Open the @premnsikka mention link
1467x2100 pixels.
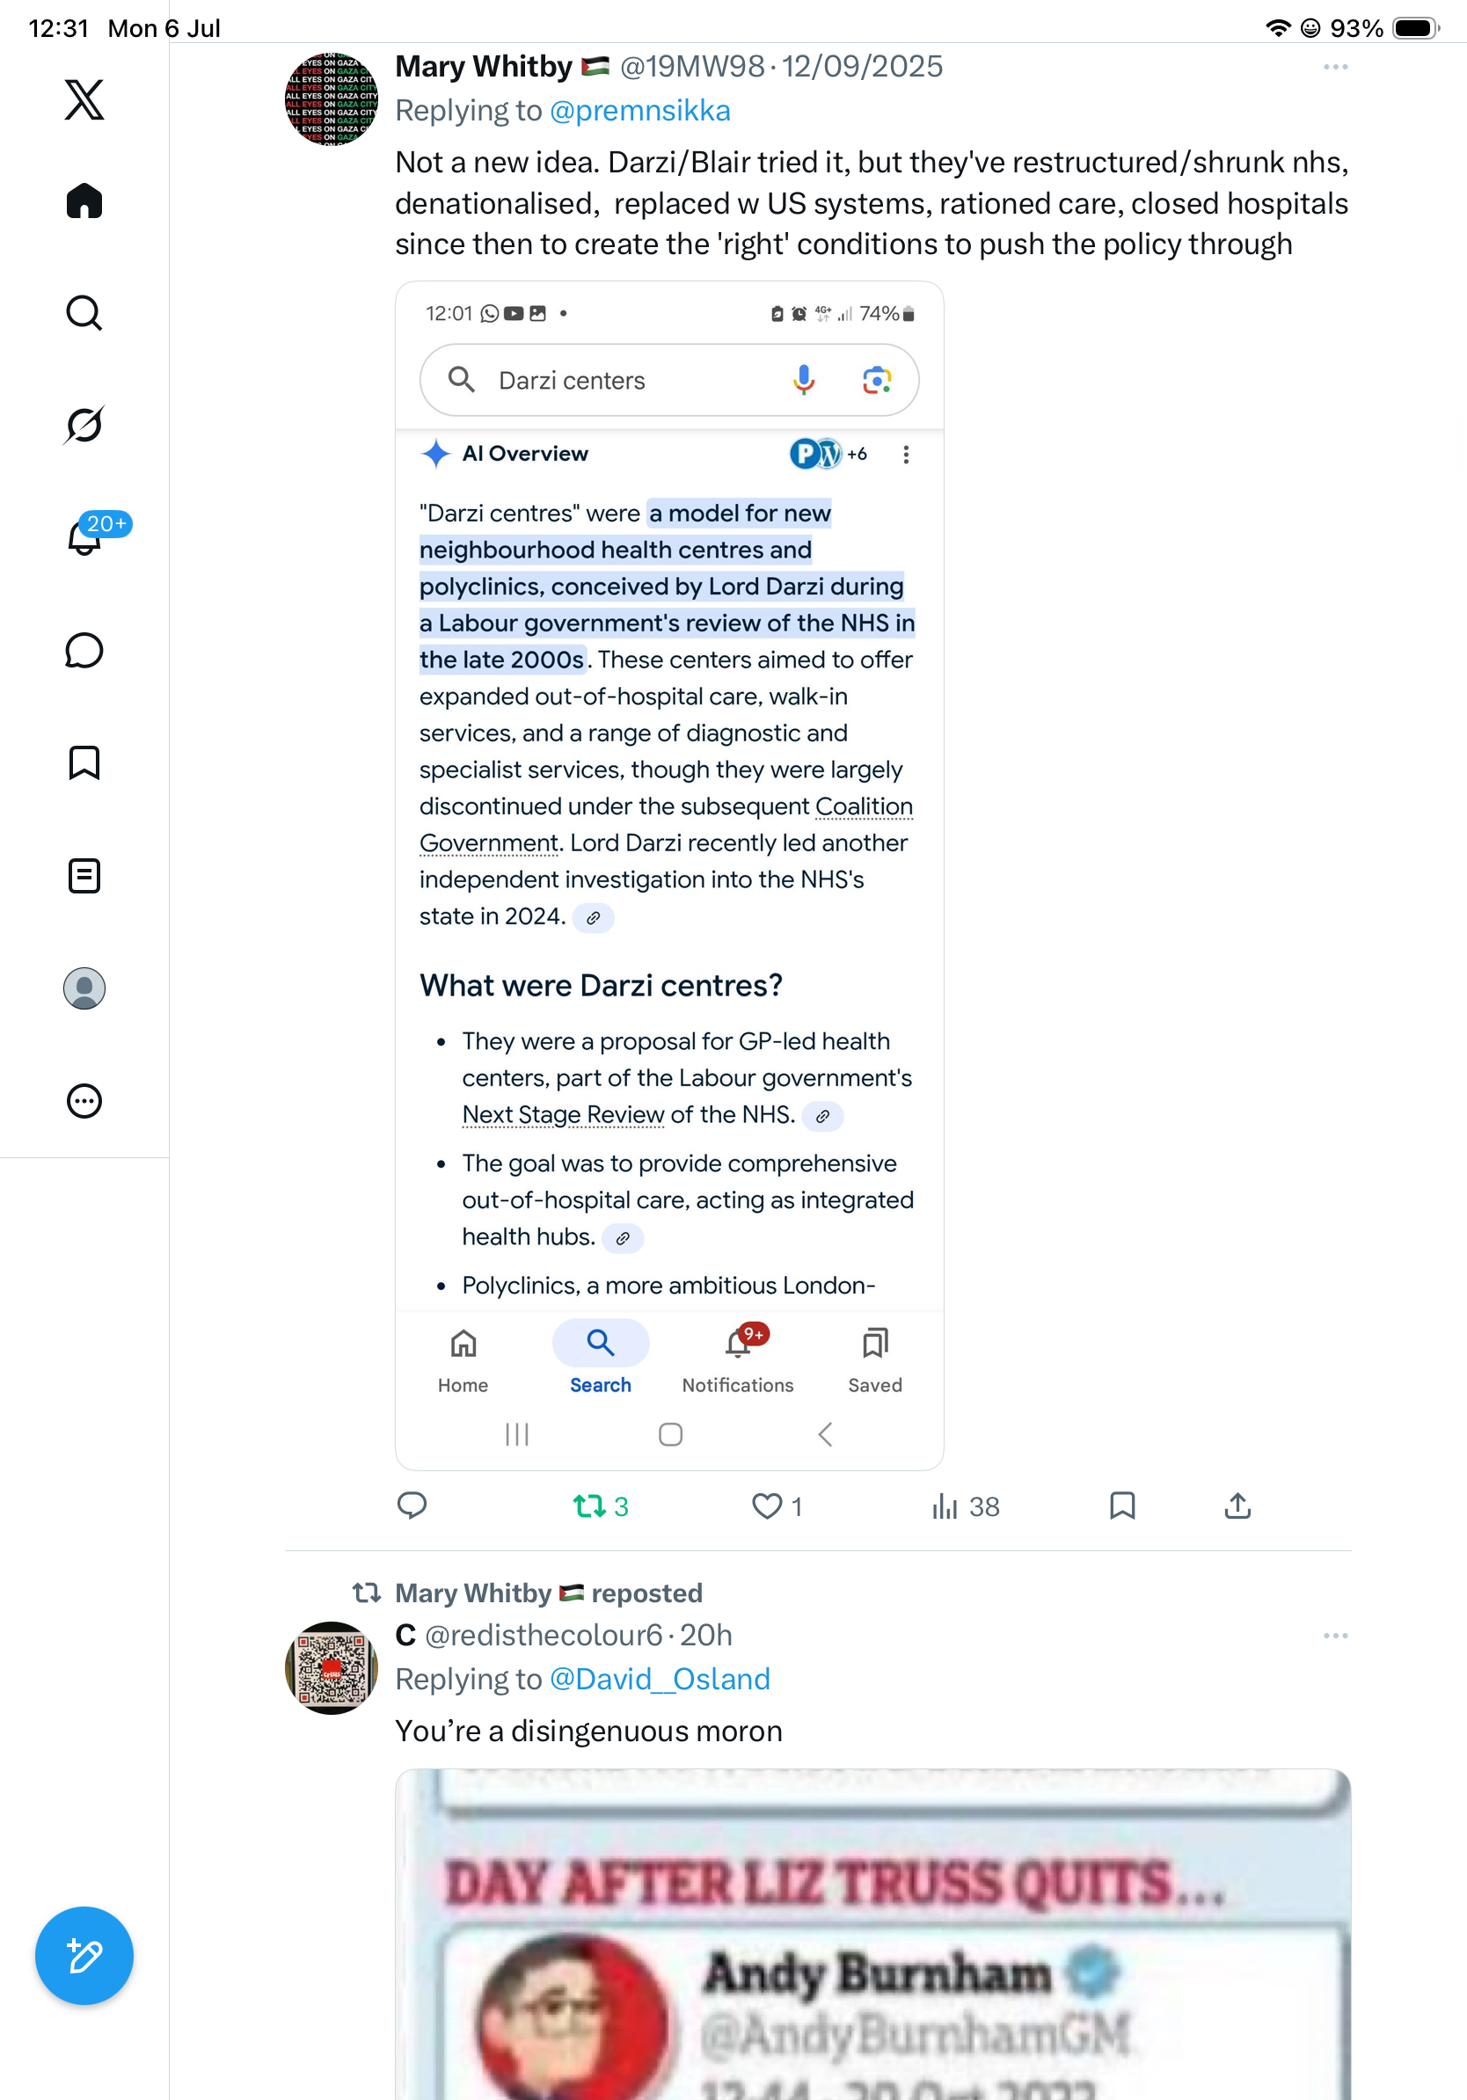(x=639, y=111)
